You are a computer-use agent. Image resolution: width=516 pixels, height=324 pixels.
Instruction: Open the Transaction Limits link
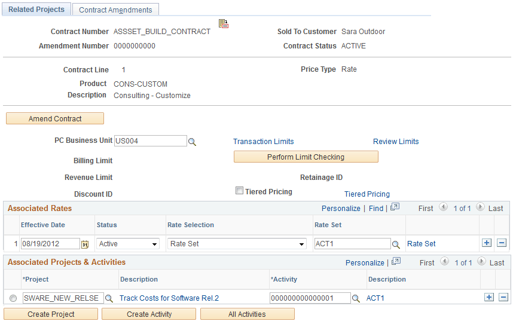[x=264, y=142]
